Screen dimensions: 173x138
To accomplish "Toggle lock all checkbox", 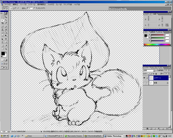I will click(x=156, y=74).
